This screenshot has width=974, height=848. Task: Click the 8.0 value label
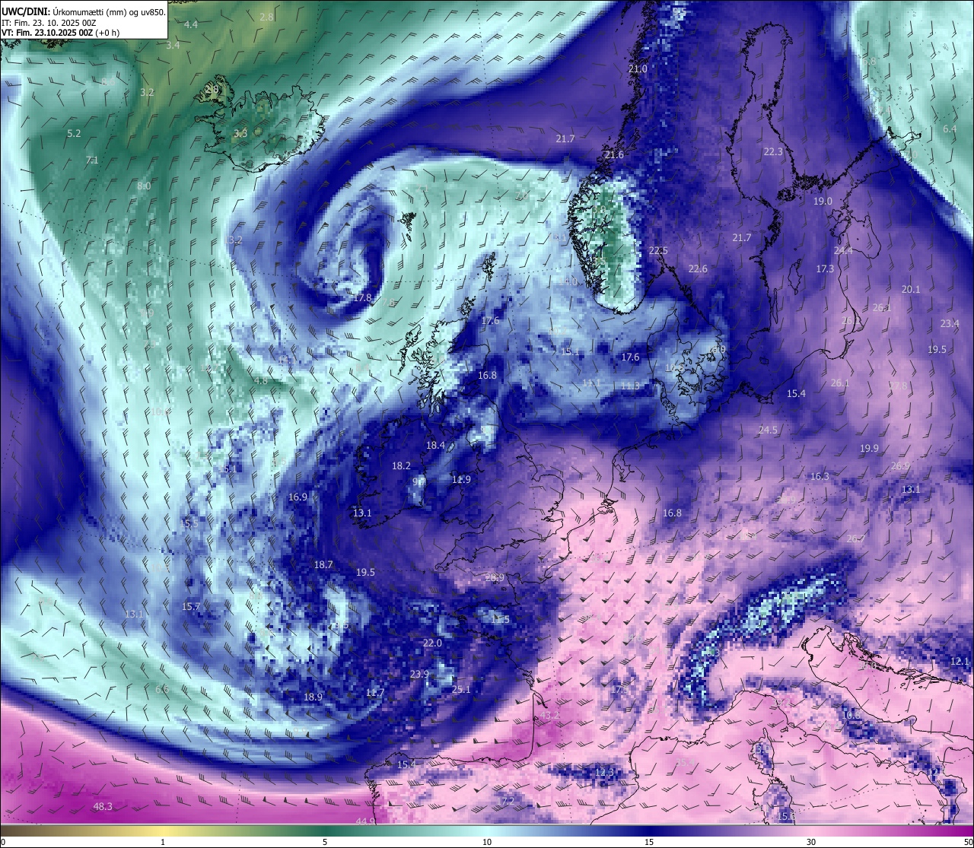(x=144, y=186)
